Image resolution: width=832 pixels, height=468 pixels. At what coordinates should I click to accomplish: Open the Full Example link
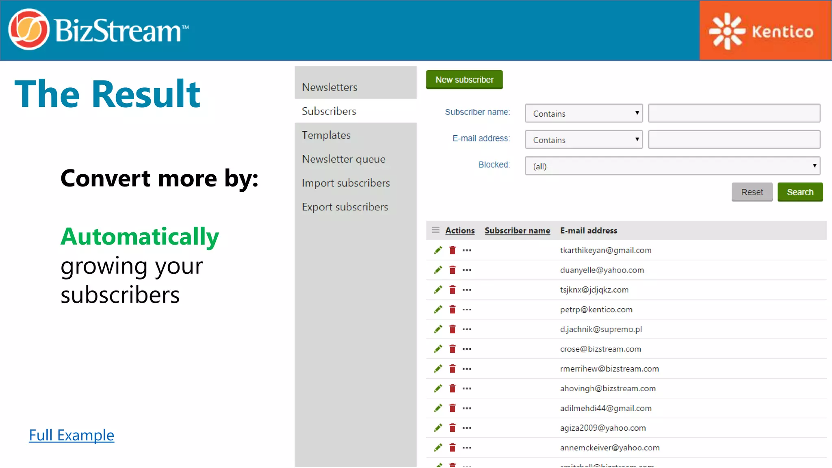(71, 435)
